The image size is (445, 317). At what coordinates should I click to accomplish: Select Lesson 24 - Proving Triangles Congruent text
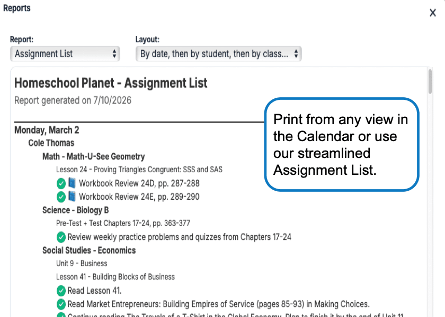(139, 170)
